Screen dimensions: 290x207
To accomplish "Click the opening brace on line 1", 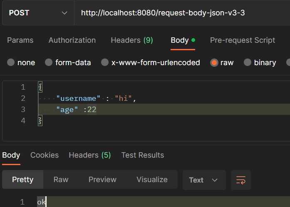I will (x=40, y=87).
